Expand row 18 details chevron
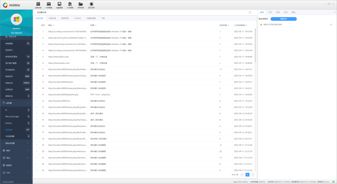 coord(37,139)
